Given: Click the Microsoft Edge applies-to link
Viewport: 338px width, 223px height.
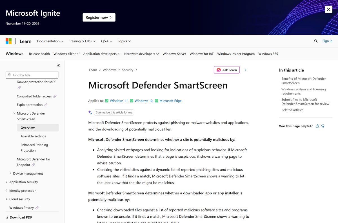Looking at the screenshot, I should [x=170, y=101].
